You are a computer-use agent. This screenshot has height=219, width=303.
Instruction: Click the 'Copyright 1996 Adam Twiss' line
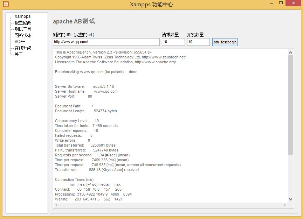pyautogui.click(x=120, y=57)
